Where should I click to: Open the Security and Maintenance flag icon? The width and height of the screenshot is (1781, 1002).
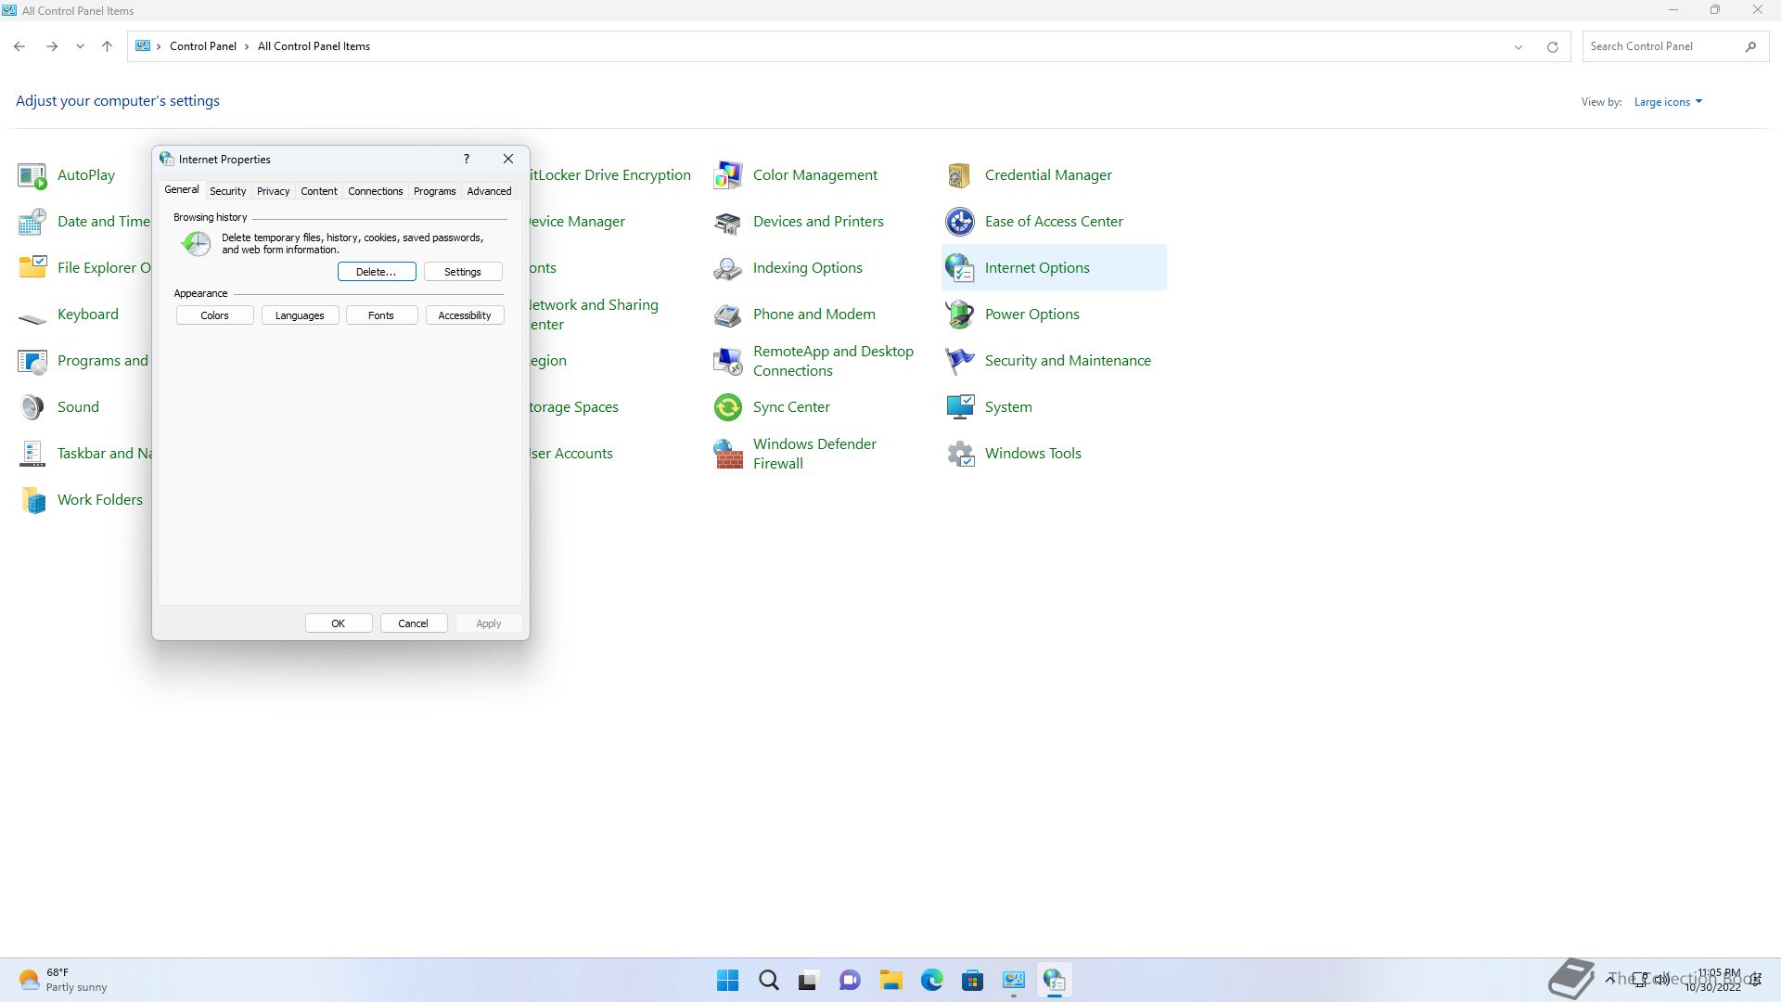click(x=960, y=361)
